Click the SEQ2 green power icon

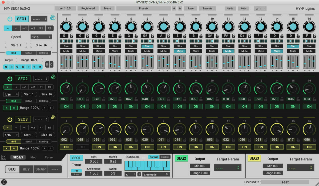point(10,79)
